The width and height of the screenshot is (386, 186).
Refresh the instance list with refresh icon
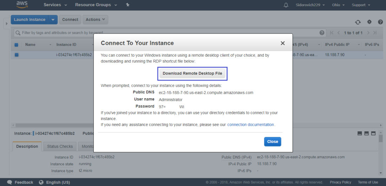(x=358, y=22)
